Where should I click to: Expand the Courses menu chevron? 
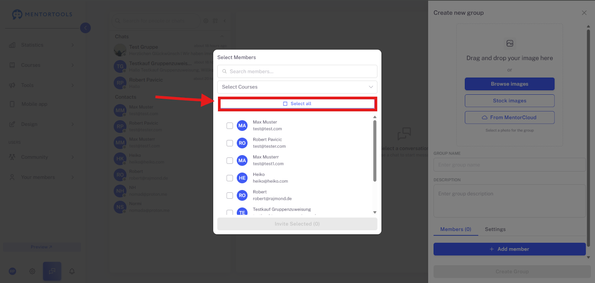[73, 65]
